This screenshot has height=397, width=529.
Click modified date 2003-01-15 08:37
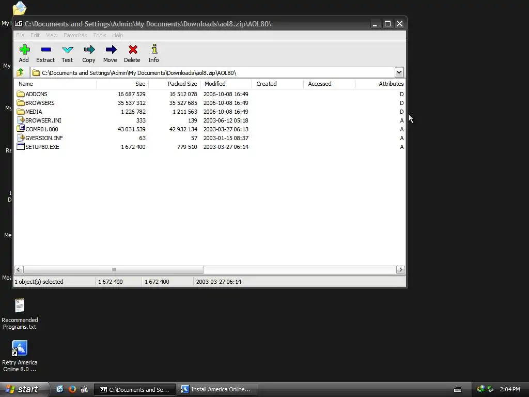pyautogui.click(x=226, y=138)
